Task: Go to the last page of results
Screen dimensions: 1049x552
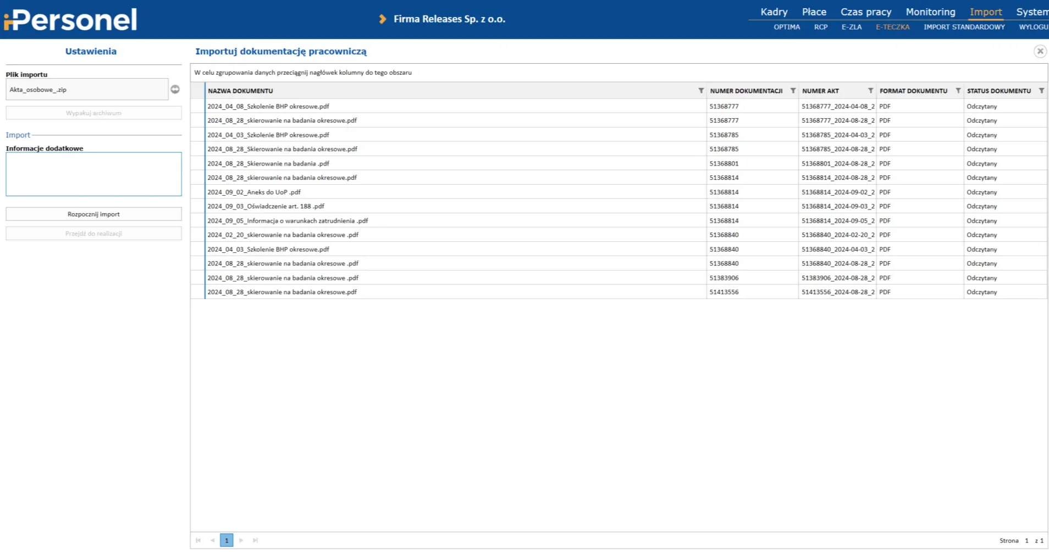Action: (255, 540)
